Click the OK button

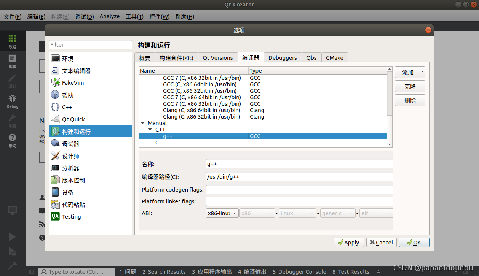[414, 243]
